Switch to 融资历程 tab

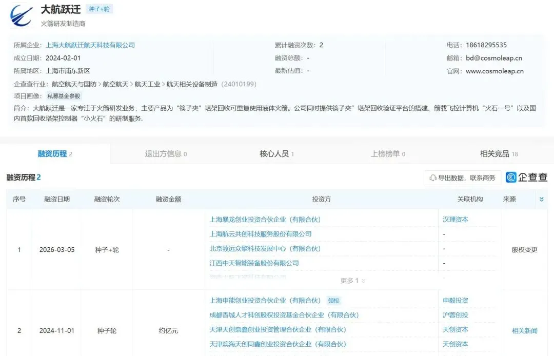[55, 153]
